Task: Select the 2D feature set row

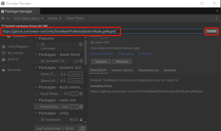Action: click(x=59, y=46)
